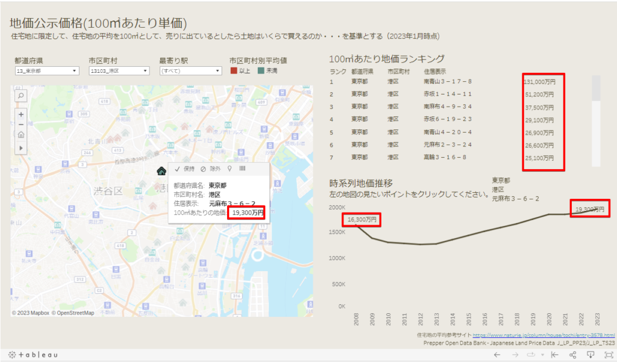Select the map search magnifier tool
This screenshot has height=362, width=617.
click(20, 95)
